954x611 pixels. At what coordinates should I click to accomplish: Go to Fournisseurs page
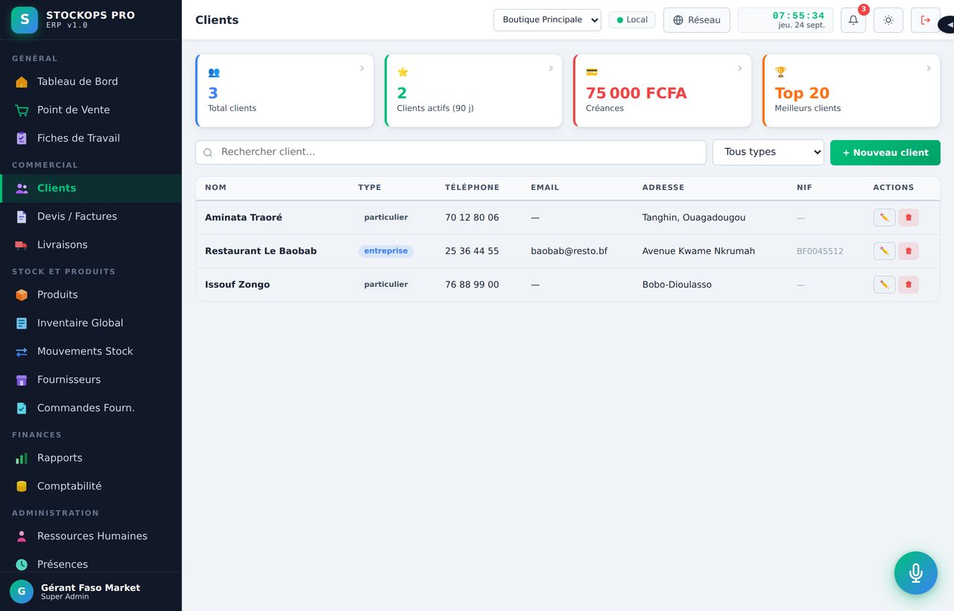pyautogui.click(x=90, y=379)
